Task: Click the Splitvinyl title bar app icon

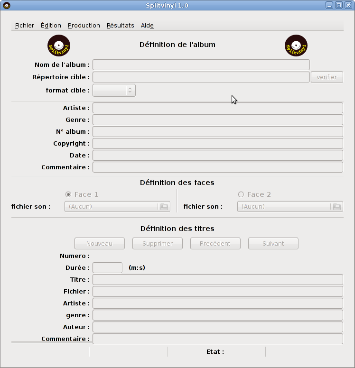Action: 7,5
